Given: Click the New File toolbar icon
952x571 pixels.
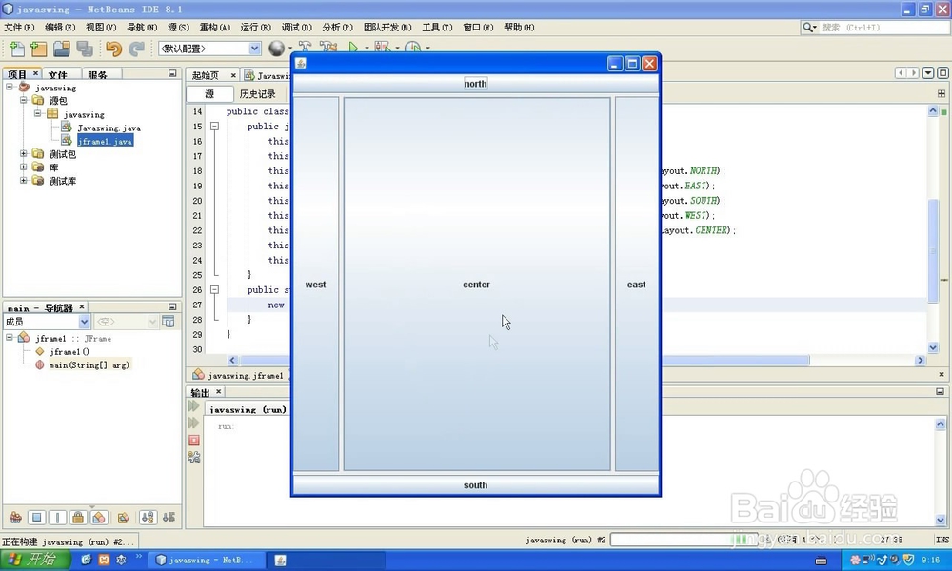Looking at the screenshot, I should point(17,49).
